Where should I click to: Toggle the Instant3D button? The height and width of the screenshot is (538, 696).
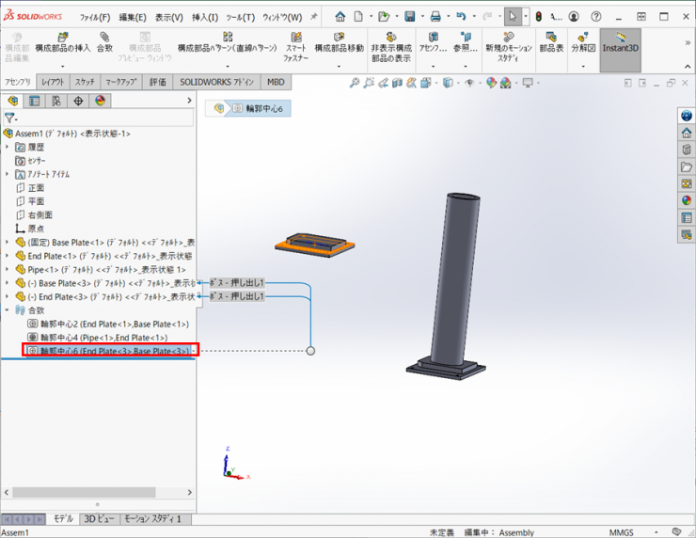pyautogui.click(x=620, y=42)
